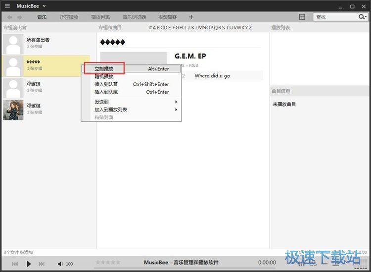Maximize the MusicBee window
Screen dimensions: 371x272
pos(352,6)
